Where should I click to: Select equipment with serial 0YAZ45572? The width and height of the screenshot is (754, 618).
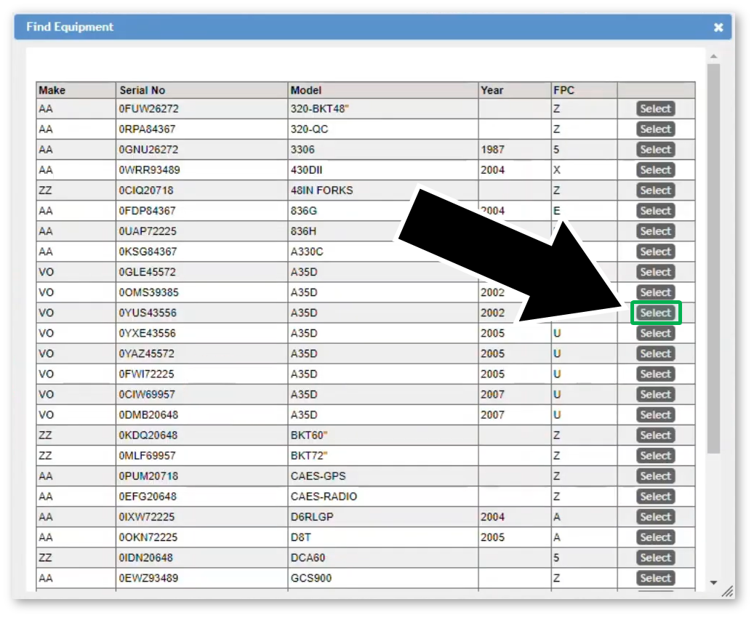point(655,353)
